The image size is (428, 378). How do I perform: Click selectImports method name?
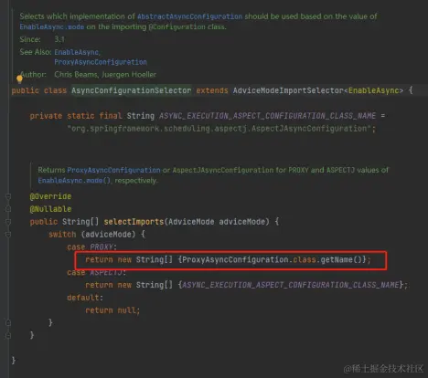[x=134, y=222]
